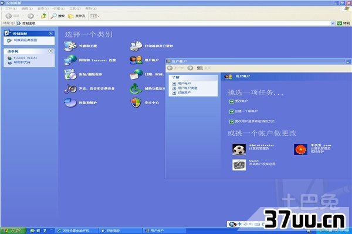
Task: Click the Forward arrow in Control Panel toolbar
Action: [x=31, y=16]
